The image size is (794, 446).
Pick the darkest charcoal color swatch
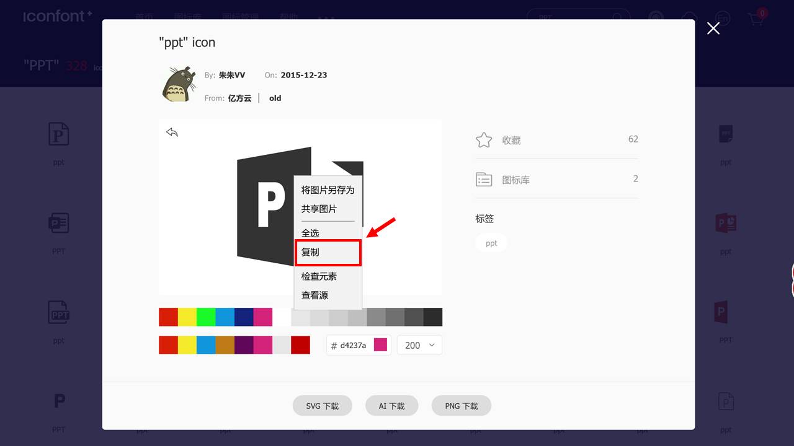[433, 317]
